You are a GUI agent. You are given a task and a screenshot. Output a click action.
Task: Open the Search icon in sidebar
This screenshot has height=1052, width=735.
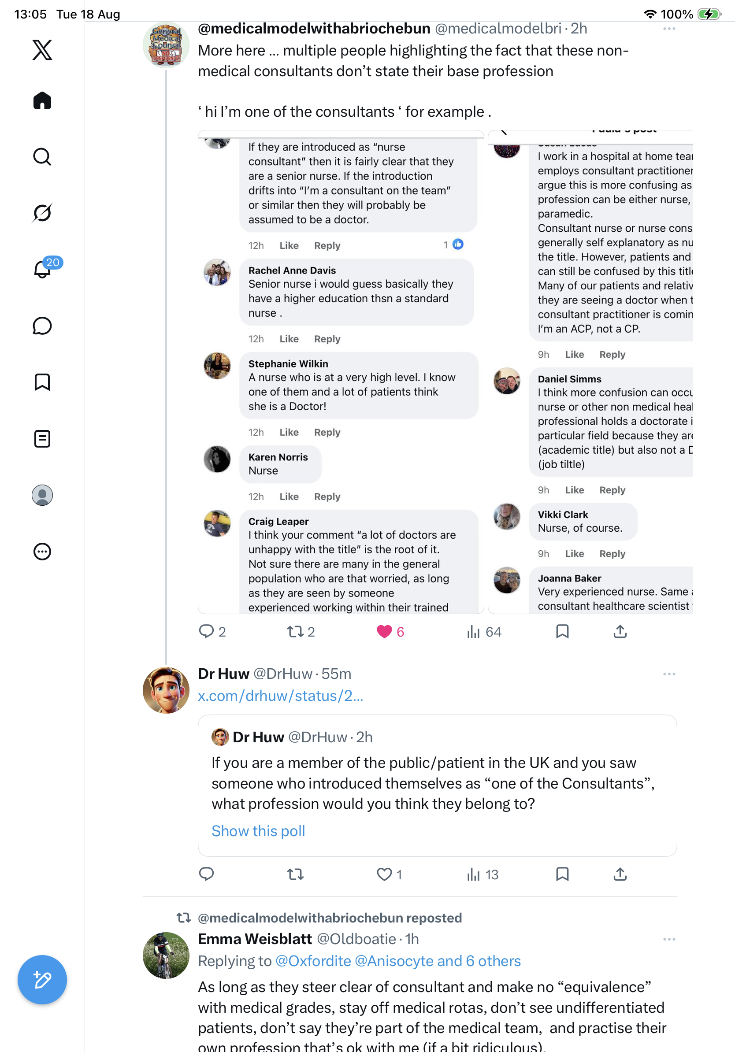point(42,157)
